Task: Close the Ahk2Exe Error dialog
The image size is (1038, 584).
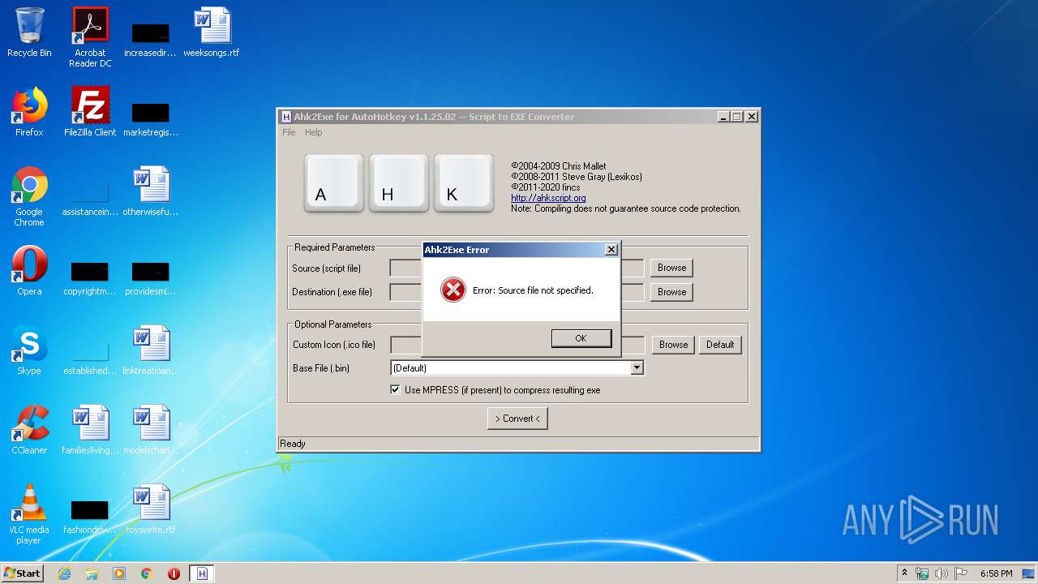Action: point(611,250)
